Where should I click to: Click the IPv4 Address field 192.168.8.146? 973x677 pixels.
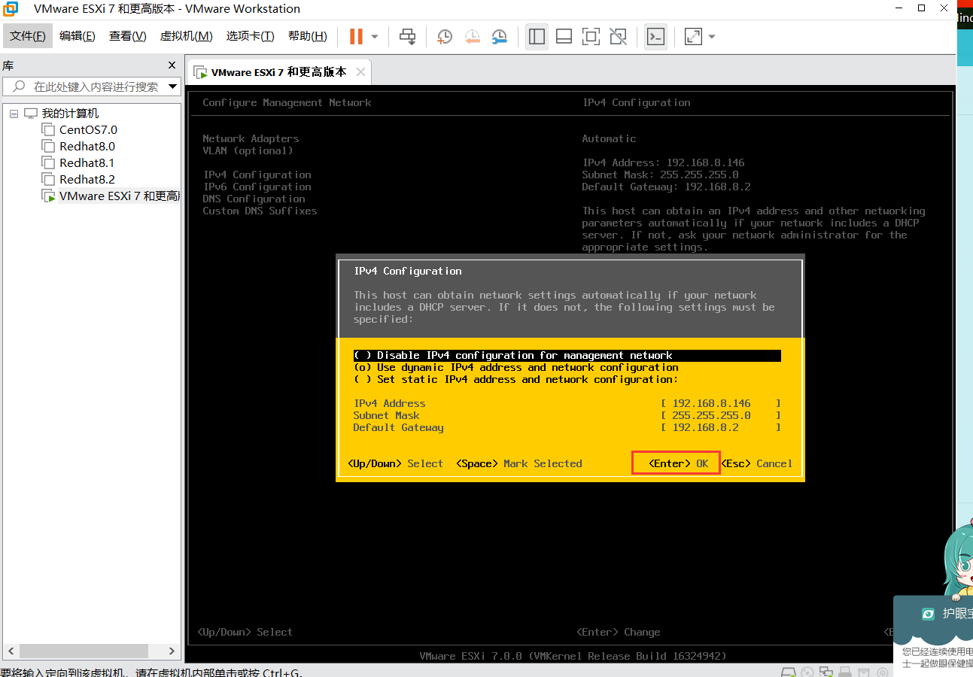tap(721, 403)
